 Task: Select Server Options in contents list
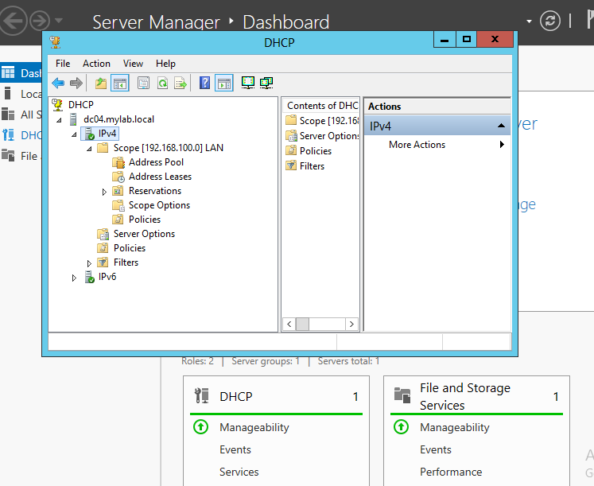(329, 135)
